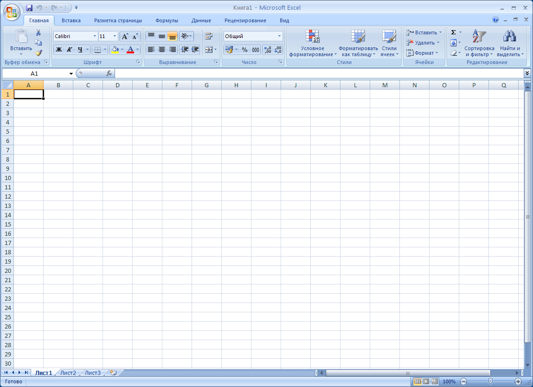This screenshot has width=533, height=387.
Task: Click the cell borders icon
Action: point(97,50)
